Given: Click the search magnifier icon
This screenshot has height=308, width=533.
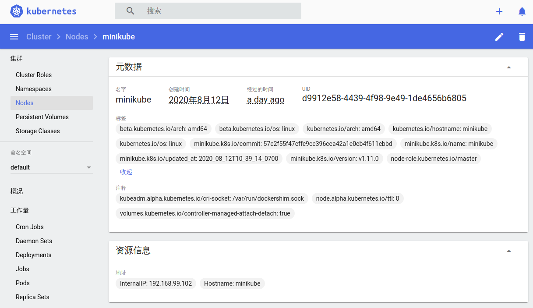Looking at the screenshot, I should click(x=131, y=11).
